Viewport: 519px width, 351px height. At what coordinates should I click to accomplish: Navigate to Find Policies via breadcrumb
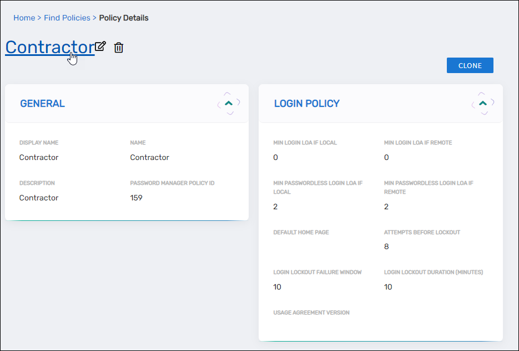(x=67, y=18)
